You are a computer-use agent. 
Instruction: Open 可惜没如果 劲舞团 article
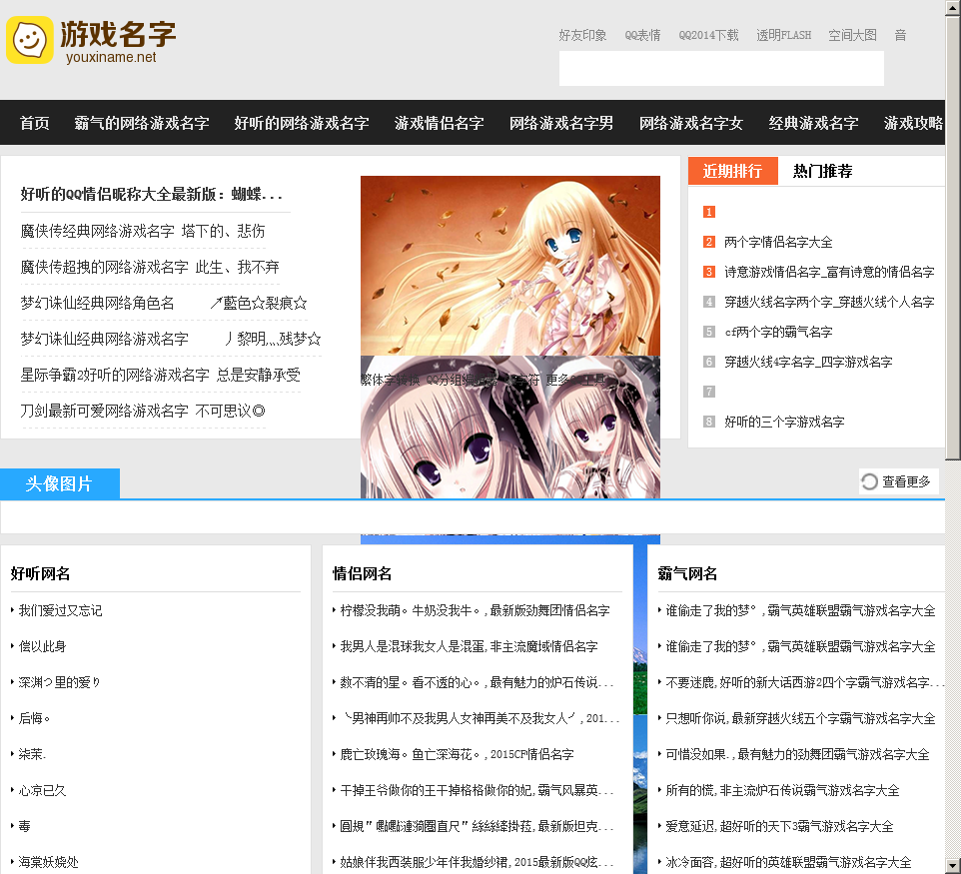797,754
